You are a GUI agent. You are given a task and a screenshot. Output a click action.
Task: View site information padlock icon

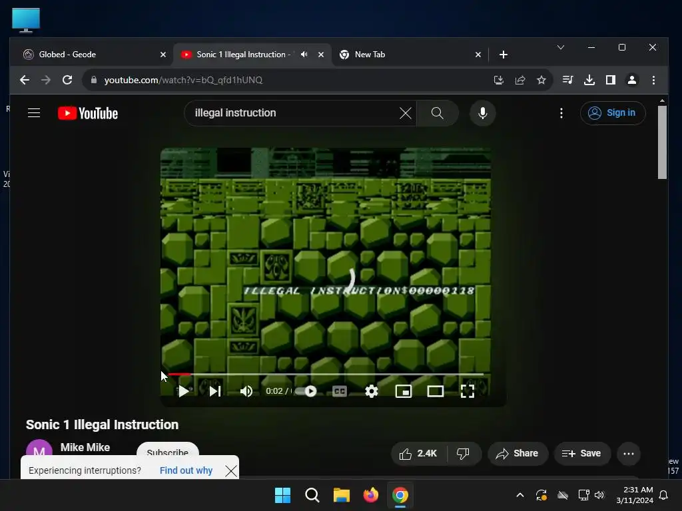[x=93, y=80]
